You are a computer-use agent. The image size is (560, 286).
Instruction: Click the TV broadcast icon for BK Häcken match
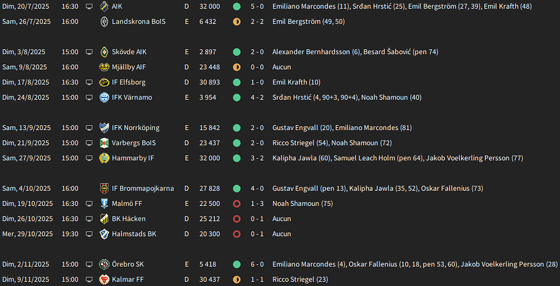pyautogui.click(x=89, y=219)
